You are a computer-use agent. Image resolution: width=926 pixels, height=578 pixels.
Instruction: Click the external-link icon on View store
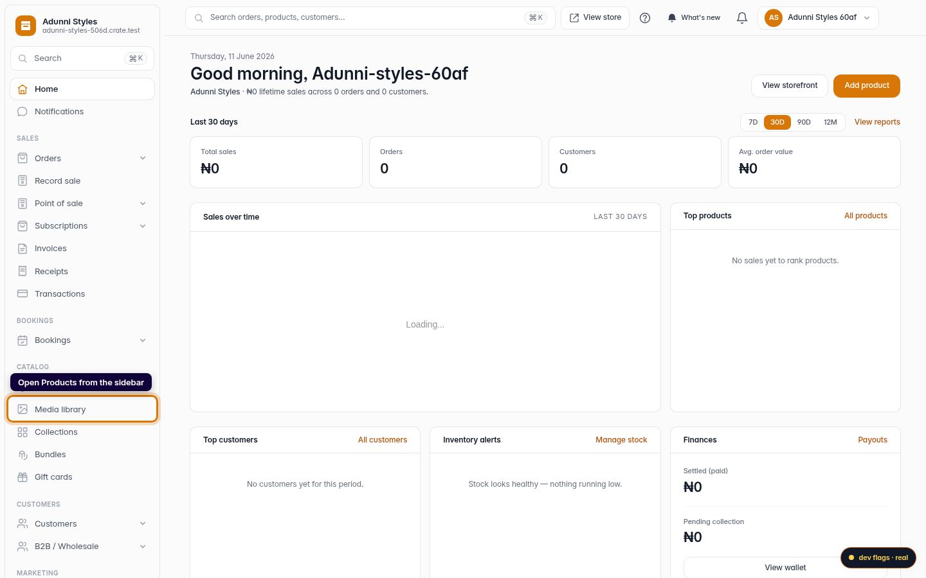(x=574, y=18)
